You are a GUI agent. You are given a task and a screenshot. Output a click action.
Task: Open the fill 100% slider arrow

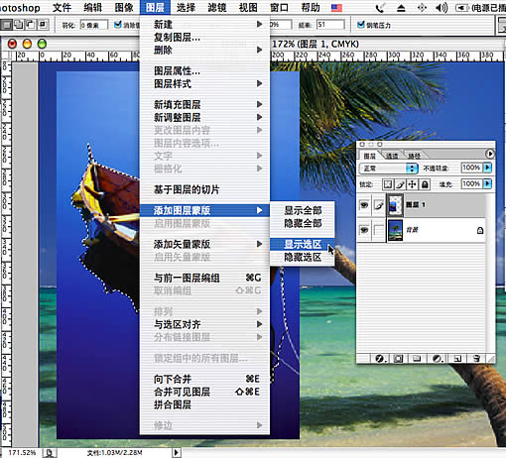click(487, 183)
